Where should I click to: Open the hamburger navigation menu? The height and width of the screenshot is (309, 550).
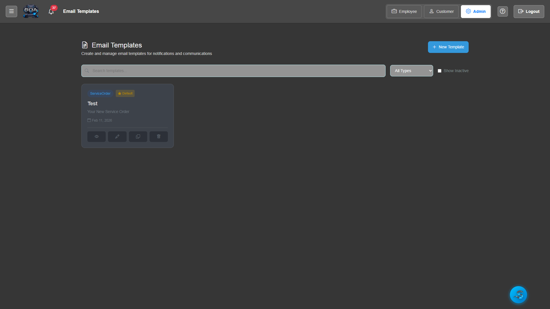pyautogui.click(x=11, y=11)
